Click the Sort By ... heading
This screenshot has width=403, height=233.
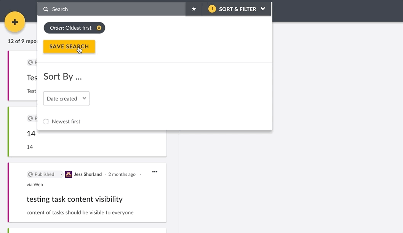click(62, 76)
